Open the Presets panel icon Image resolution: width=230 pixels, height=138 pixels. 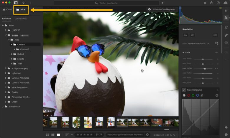coord(226,10)
